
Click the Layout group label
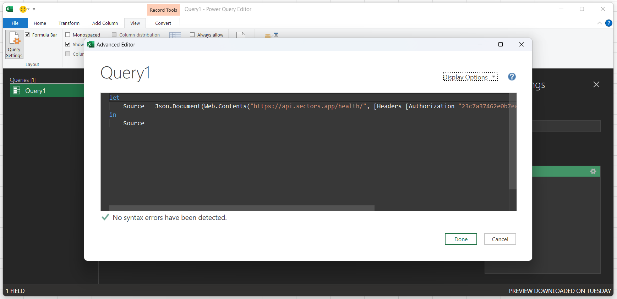pyautogui.click(x=32, y=65)
